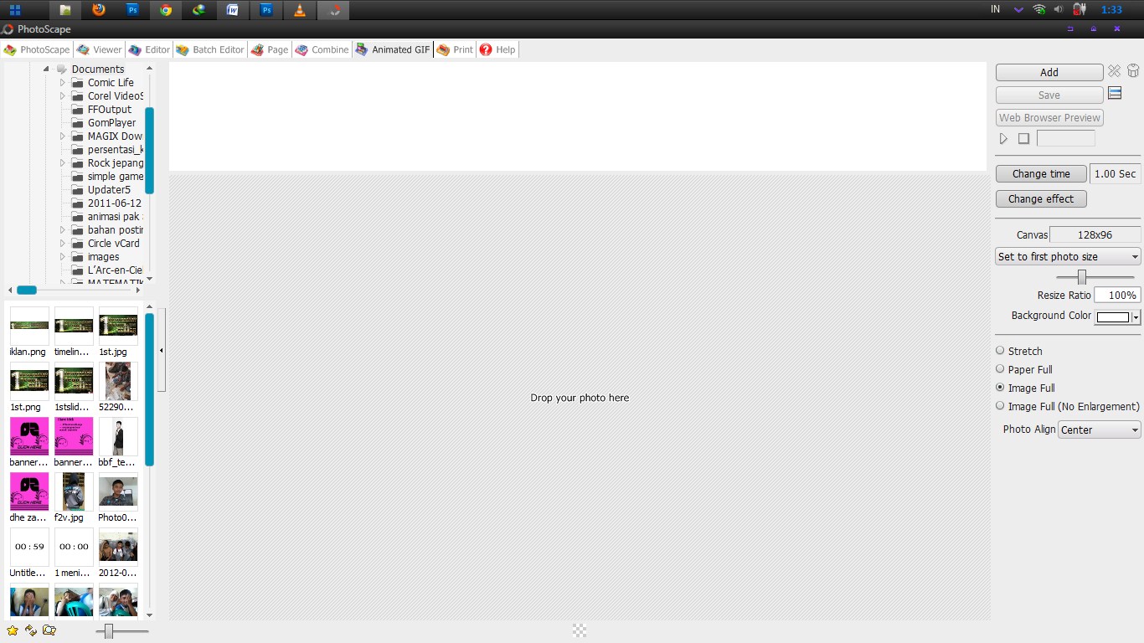Click the Internet Download Manager taskbar icon
Viewport: 1144px width, 643px height.
point(199,10)
